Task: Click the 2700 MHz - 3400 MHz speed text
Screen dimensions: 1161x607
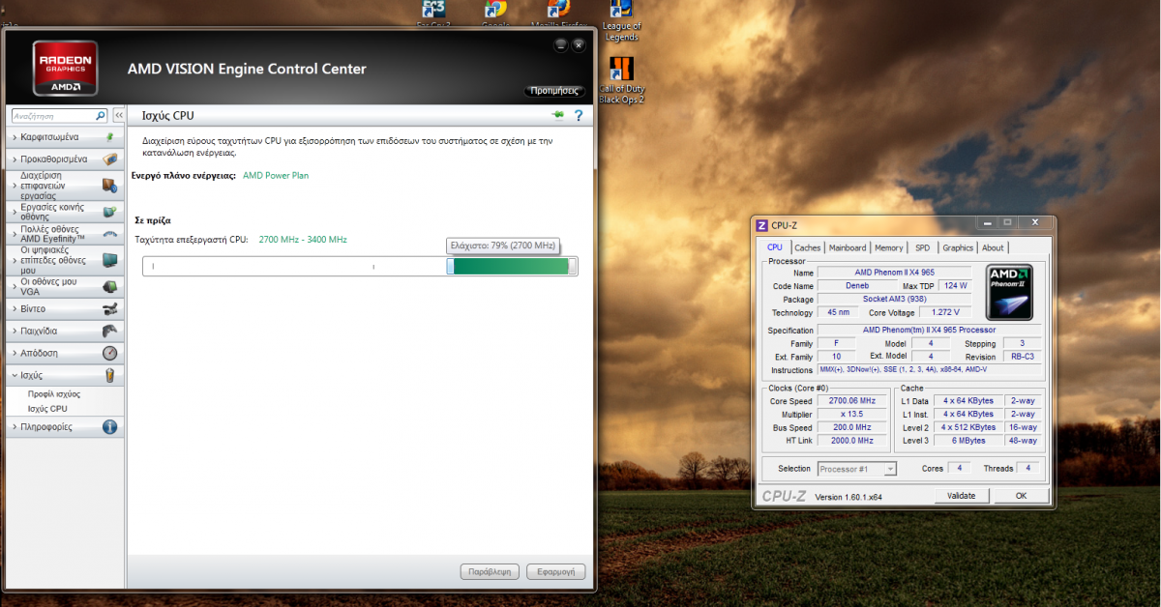Action: (x=303, y=239)
